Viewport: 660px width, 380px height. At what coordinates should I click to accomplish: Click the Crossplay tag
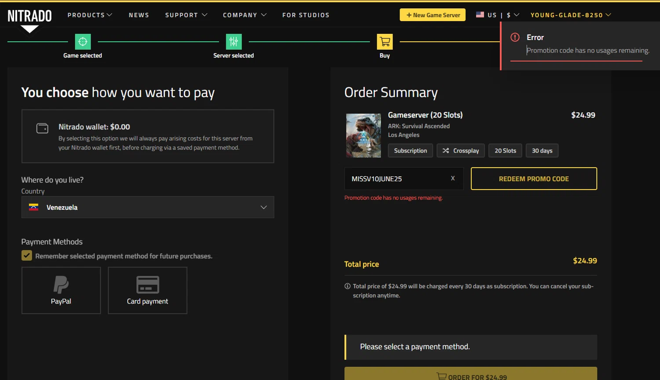(461, 150)
